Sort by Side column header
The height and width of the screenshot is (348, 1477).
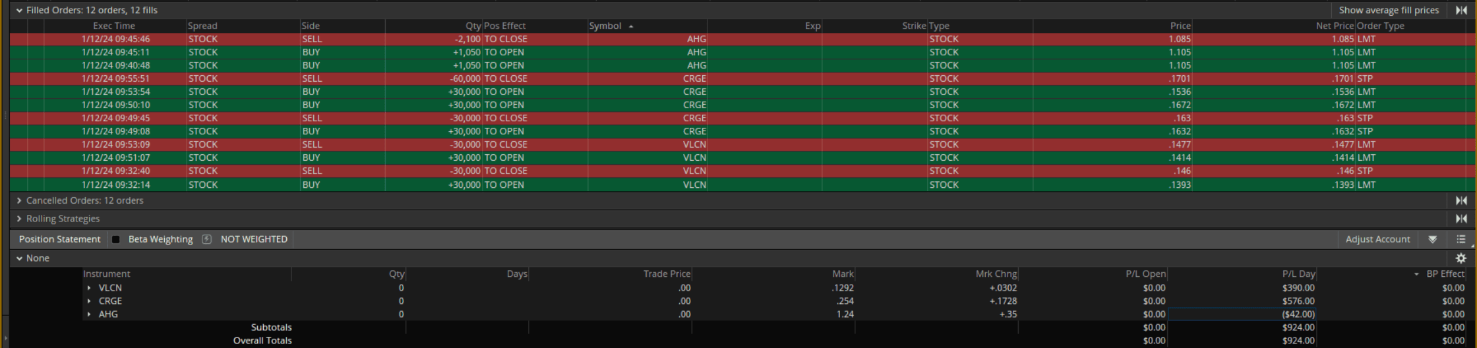311,26
